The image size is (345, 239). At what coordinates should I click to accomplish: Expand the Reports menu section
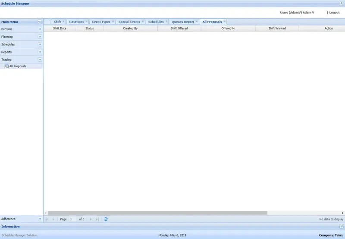pyautogui.click(x=40, y=52)
